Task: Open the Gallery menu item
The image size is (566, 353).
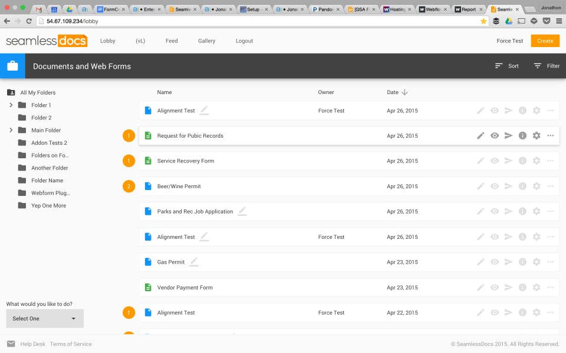Action: (206, 41)
